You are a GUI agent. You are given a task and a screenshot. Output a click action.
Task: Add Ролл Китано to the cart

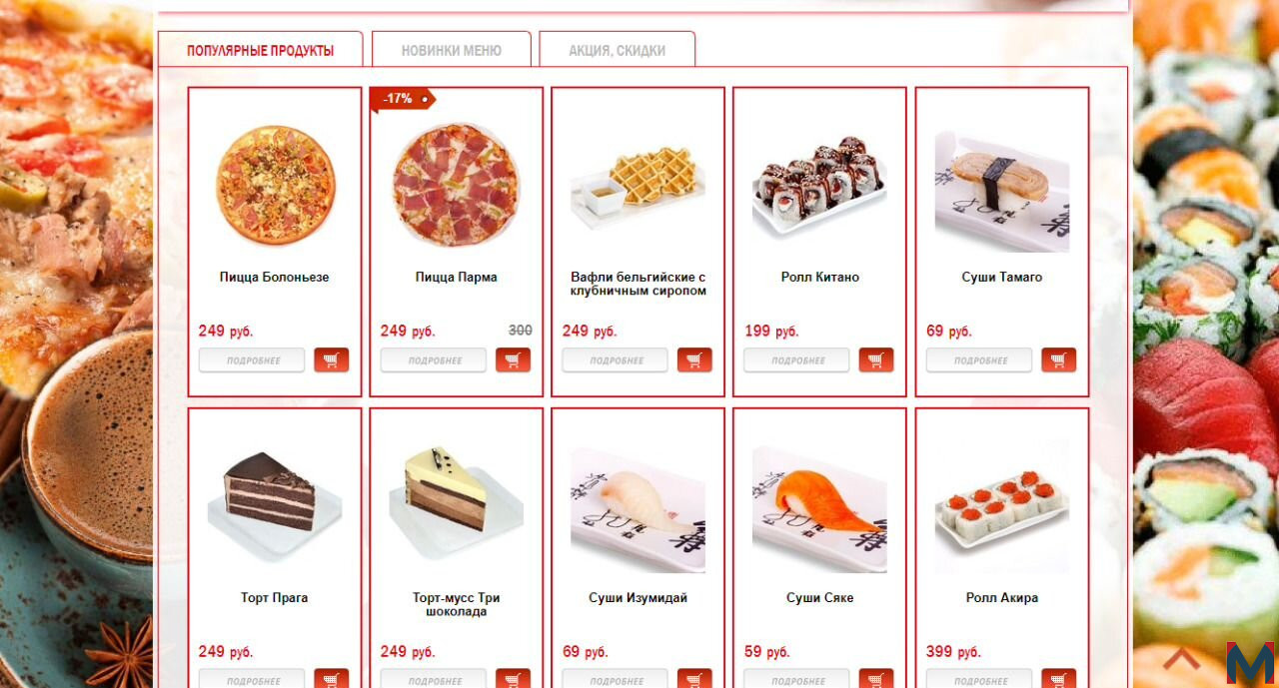[876, 360]
